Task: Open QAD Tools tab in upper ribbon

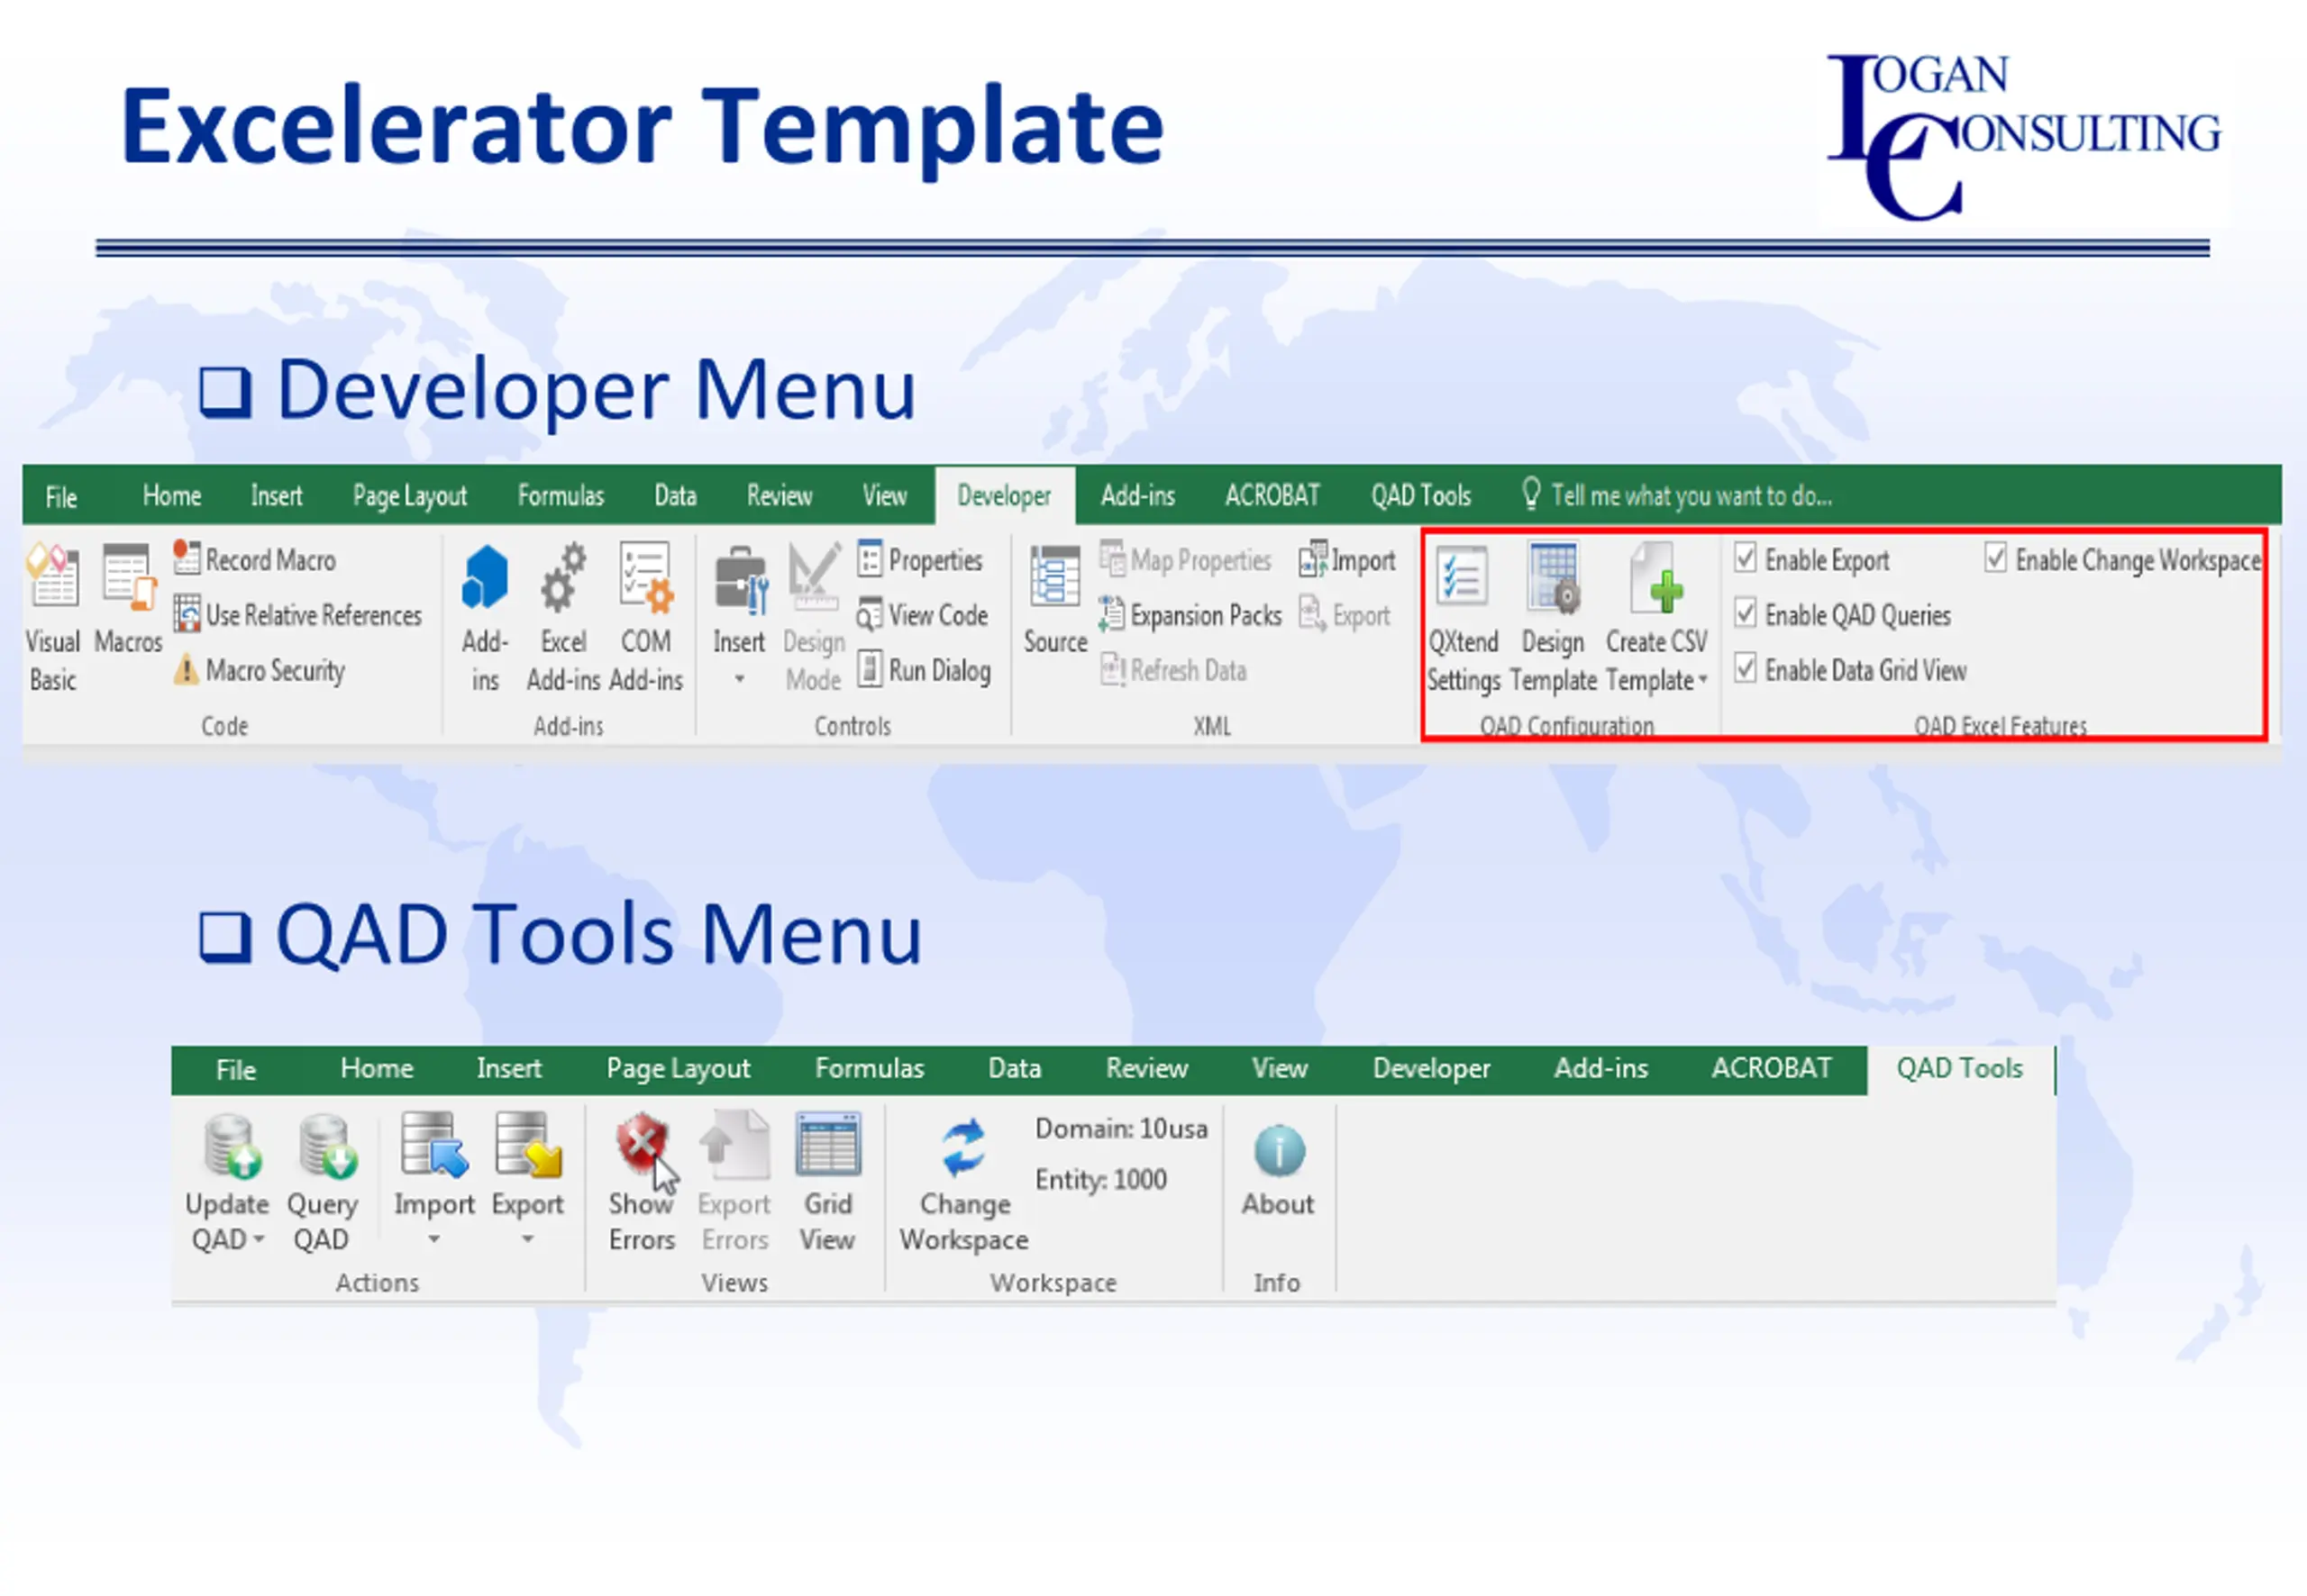Action: (1420, 496)
